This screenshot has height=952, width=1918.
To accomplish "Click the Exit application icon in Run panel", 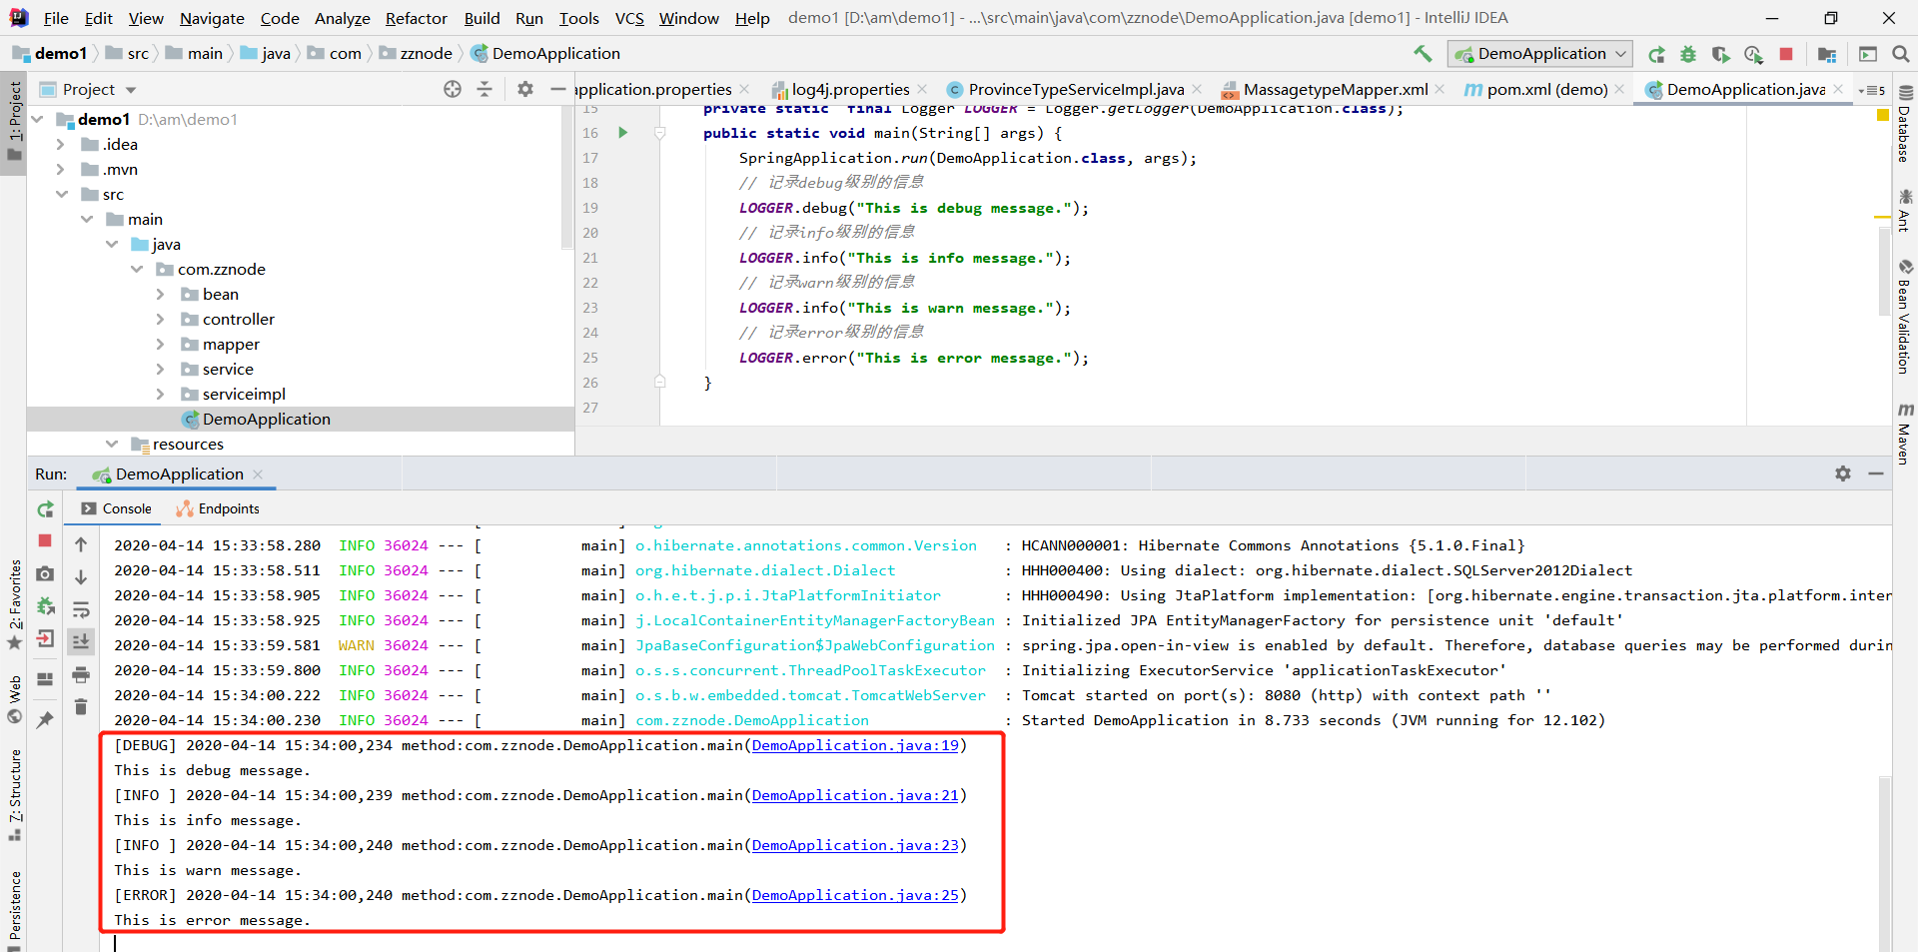I will (x=45, y=638).
